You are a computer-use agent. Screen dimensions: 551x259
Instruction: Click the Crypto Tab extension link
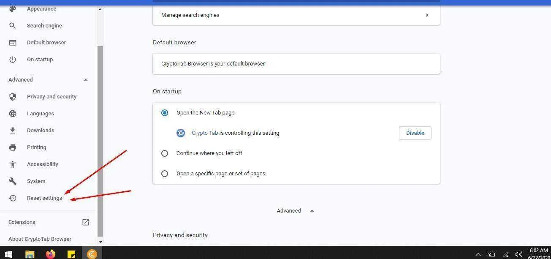point(205,133)
